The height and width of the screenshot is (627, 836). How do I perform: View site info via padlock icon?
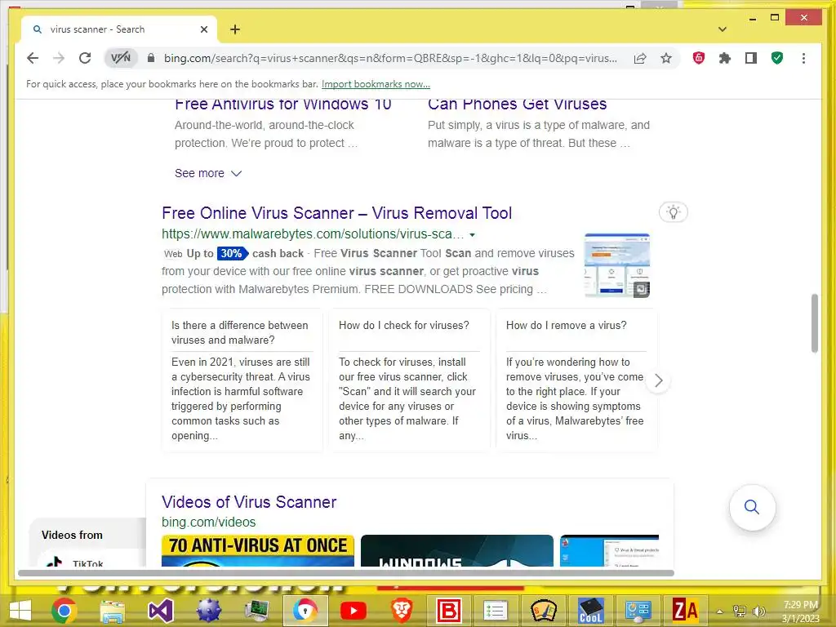point(151,58)
